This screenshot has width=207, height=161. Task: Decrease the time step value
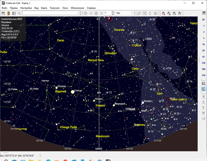point(113,14)
